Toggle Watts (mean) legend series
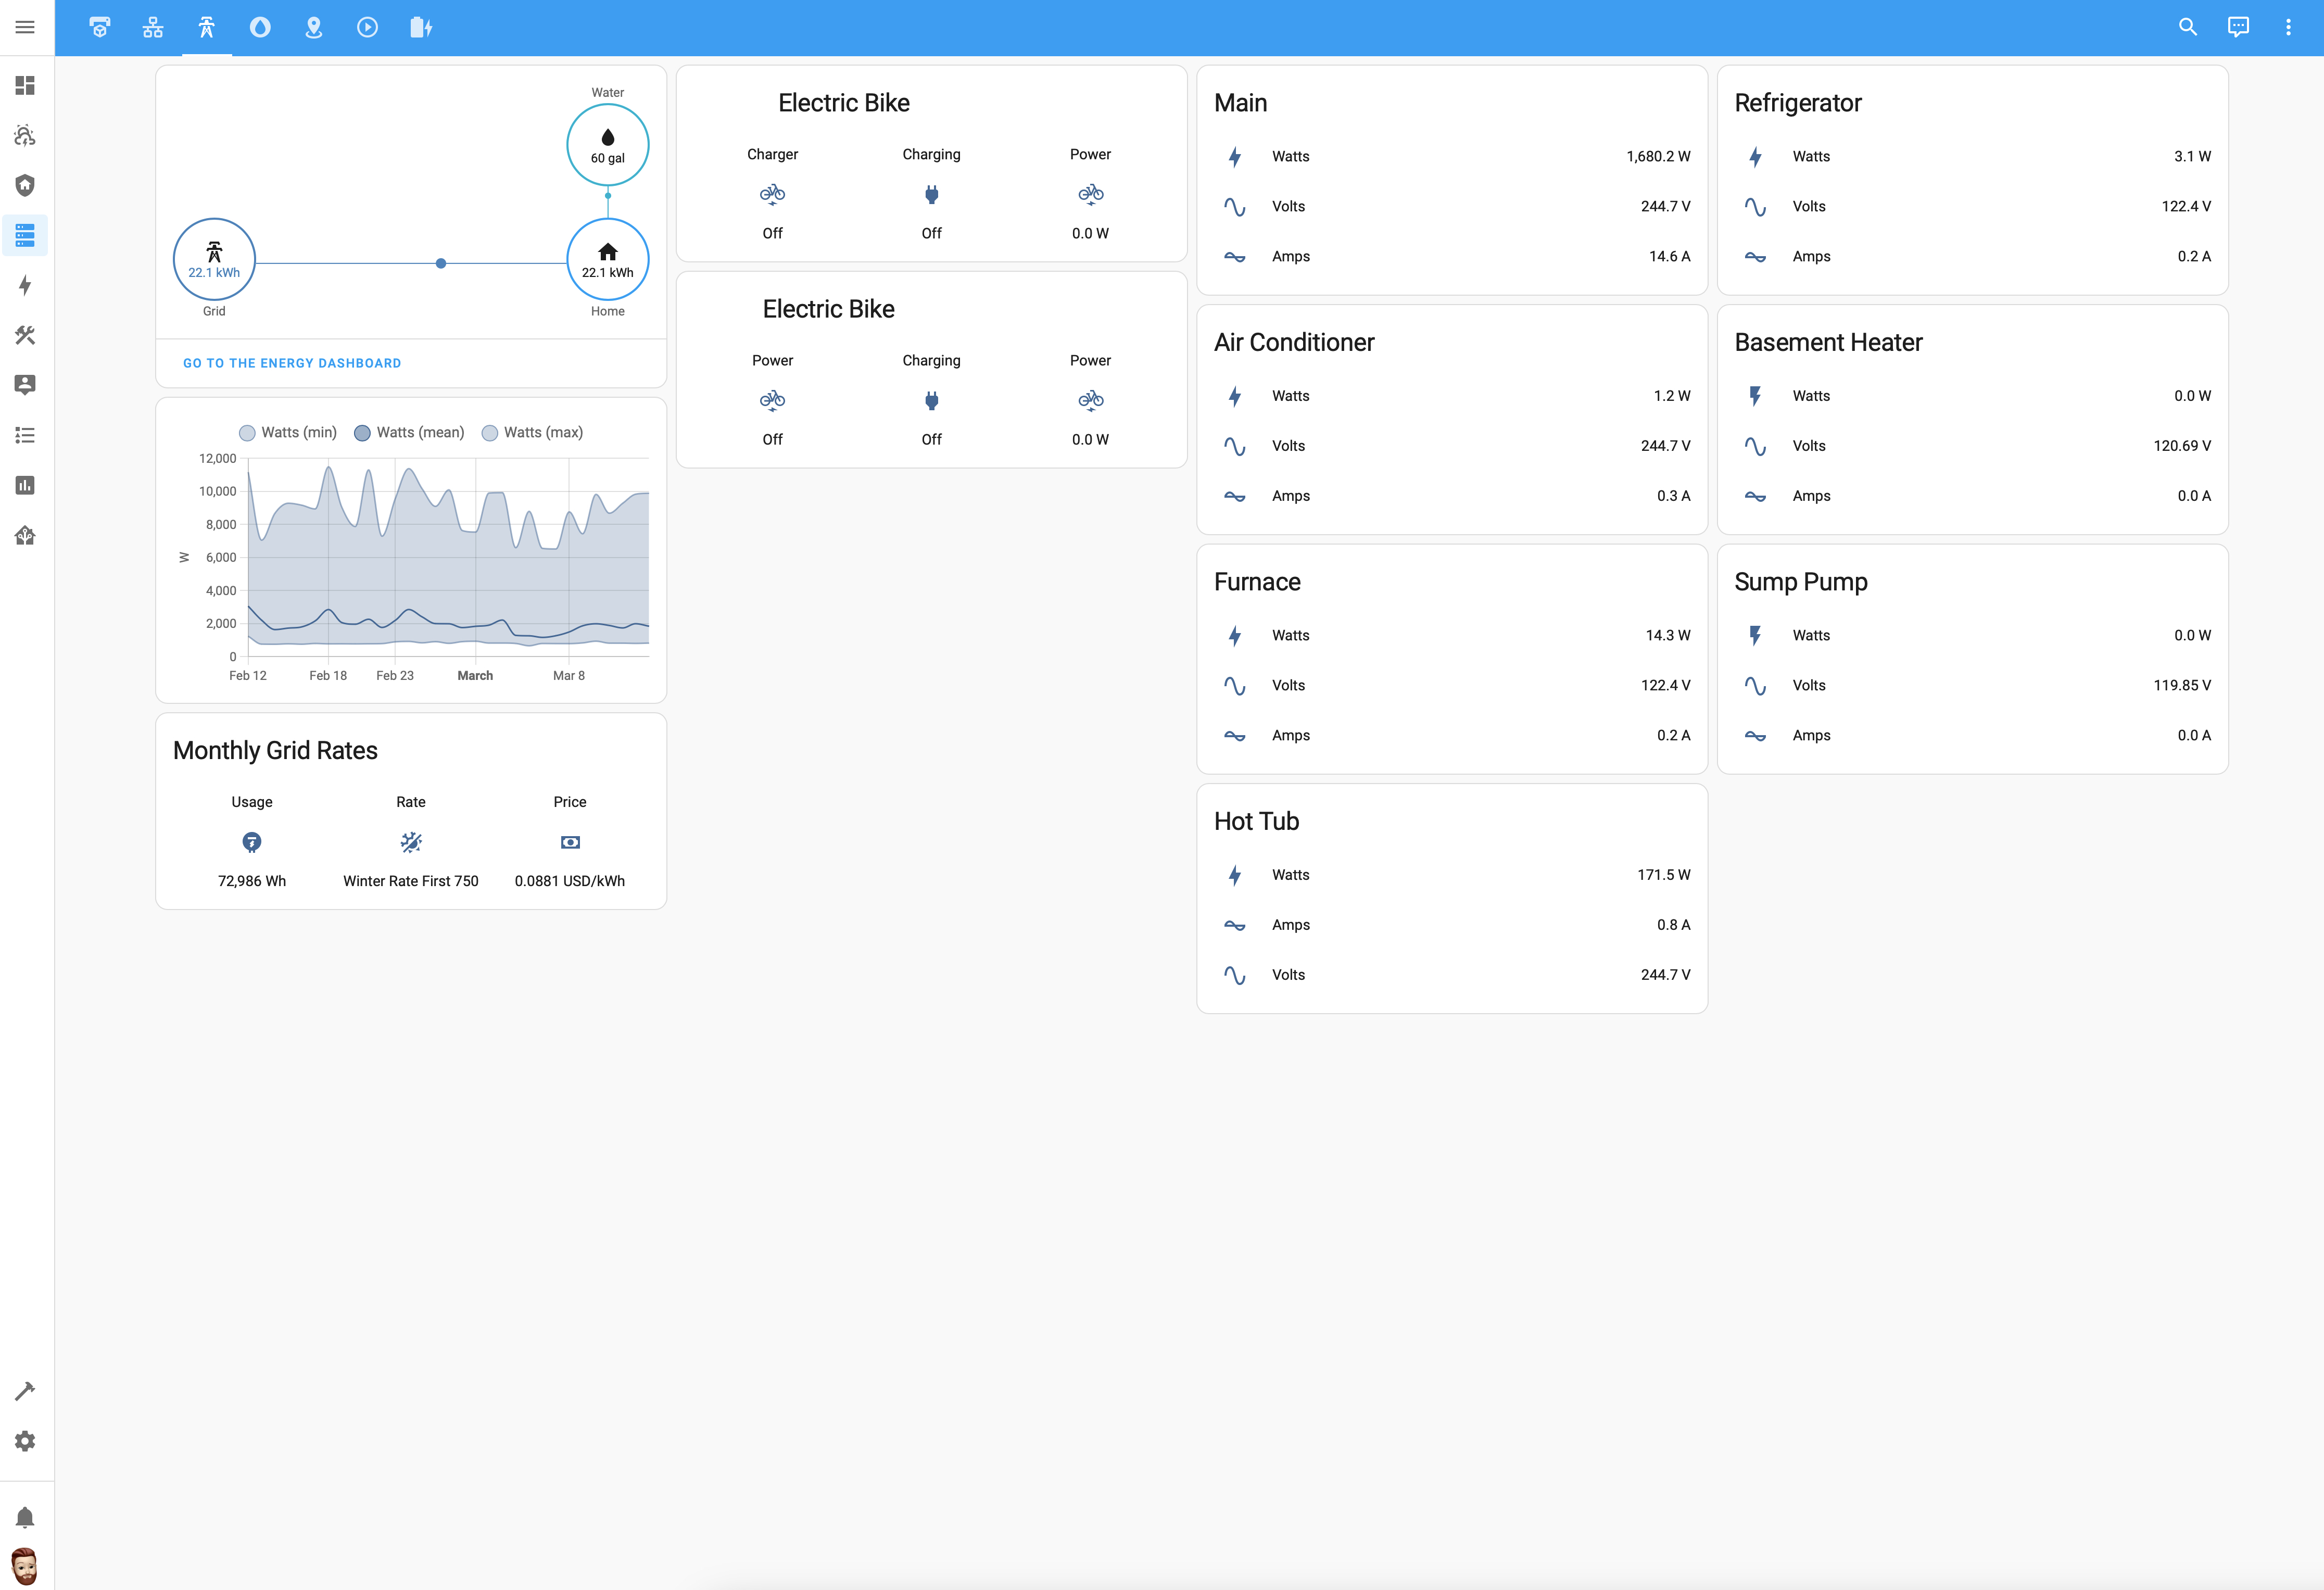The image size is (2324, 1590). (x=409, y=432)
